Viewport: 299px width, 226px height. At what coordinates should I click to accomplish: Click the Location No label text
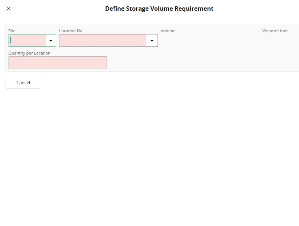(x=71, y=31)
